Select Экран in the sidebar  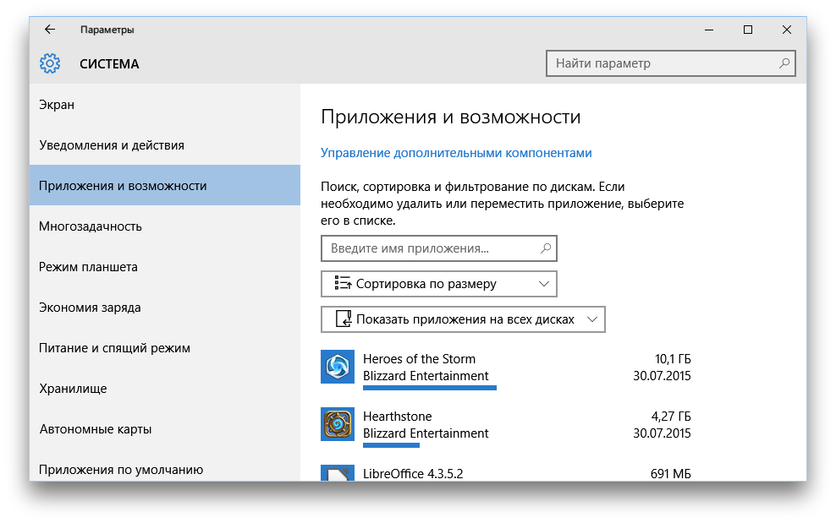(57, 105)
